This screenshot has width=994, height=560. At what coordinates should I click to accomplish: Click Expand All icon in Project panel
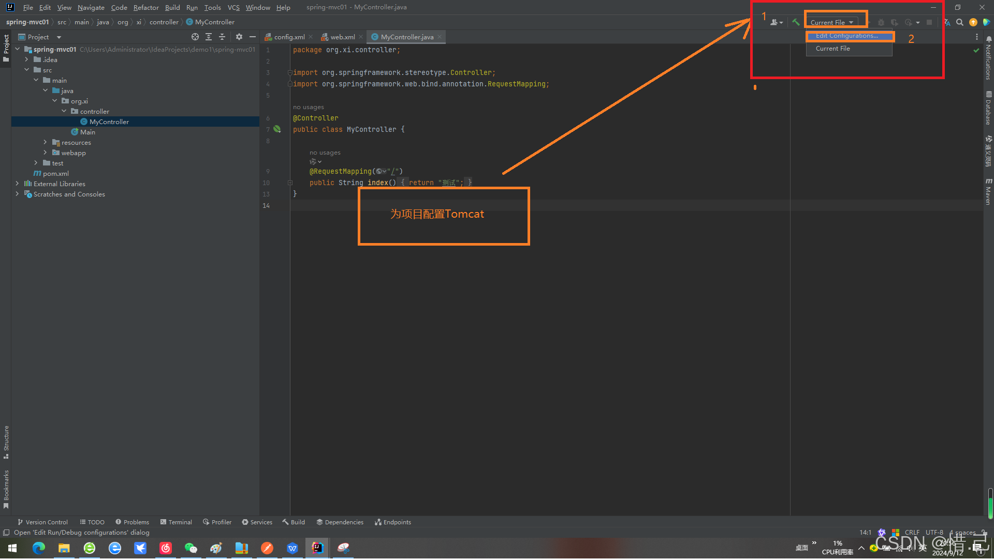click(209, 37)
